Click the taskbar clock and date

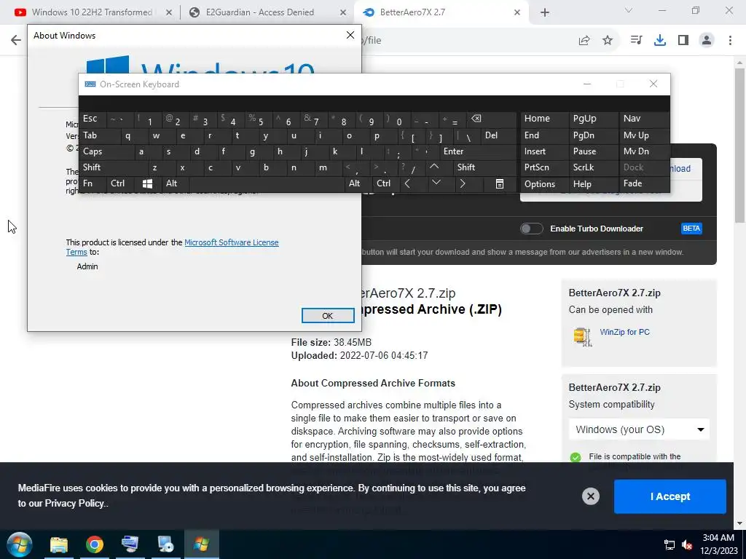pyautogui.click(x=719, y=544)
